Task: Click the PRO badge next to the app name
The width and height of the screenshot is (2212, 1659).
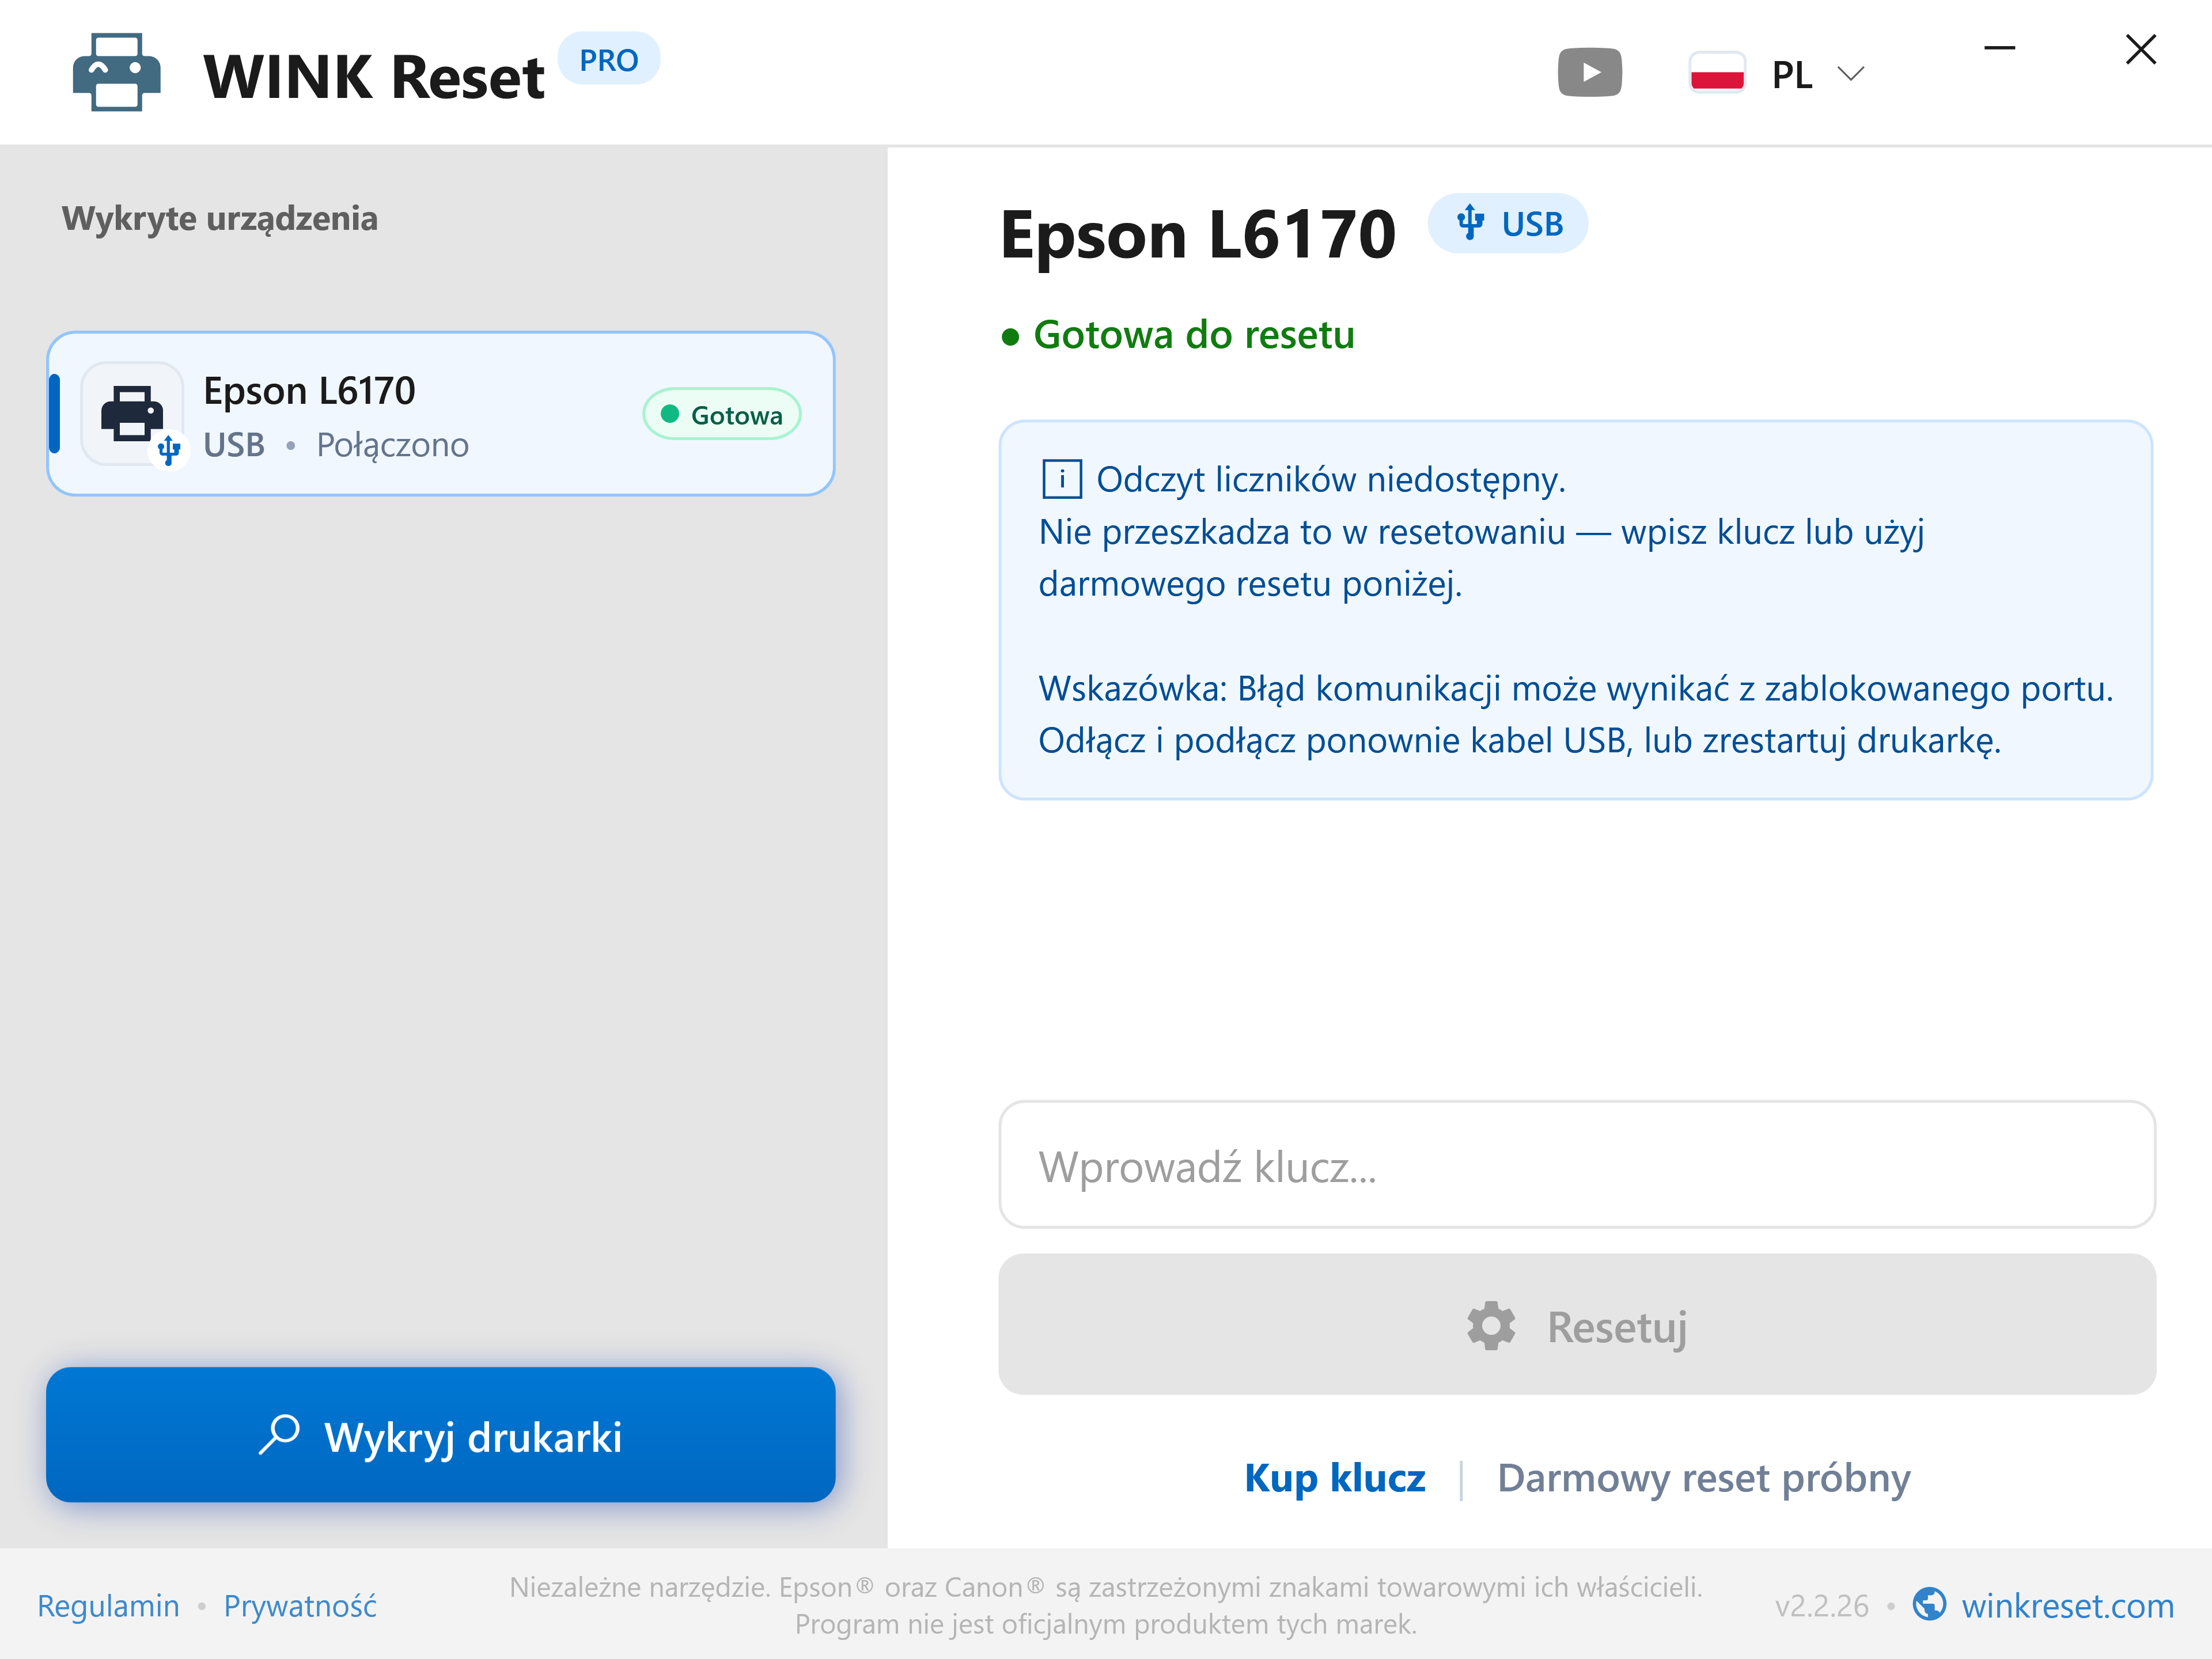Action: [608, 59]
